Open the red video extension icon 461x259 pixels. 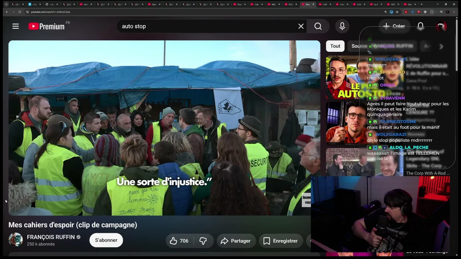419,12
